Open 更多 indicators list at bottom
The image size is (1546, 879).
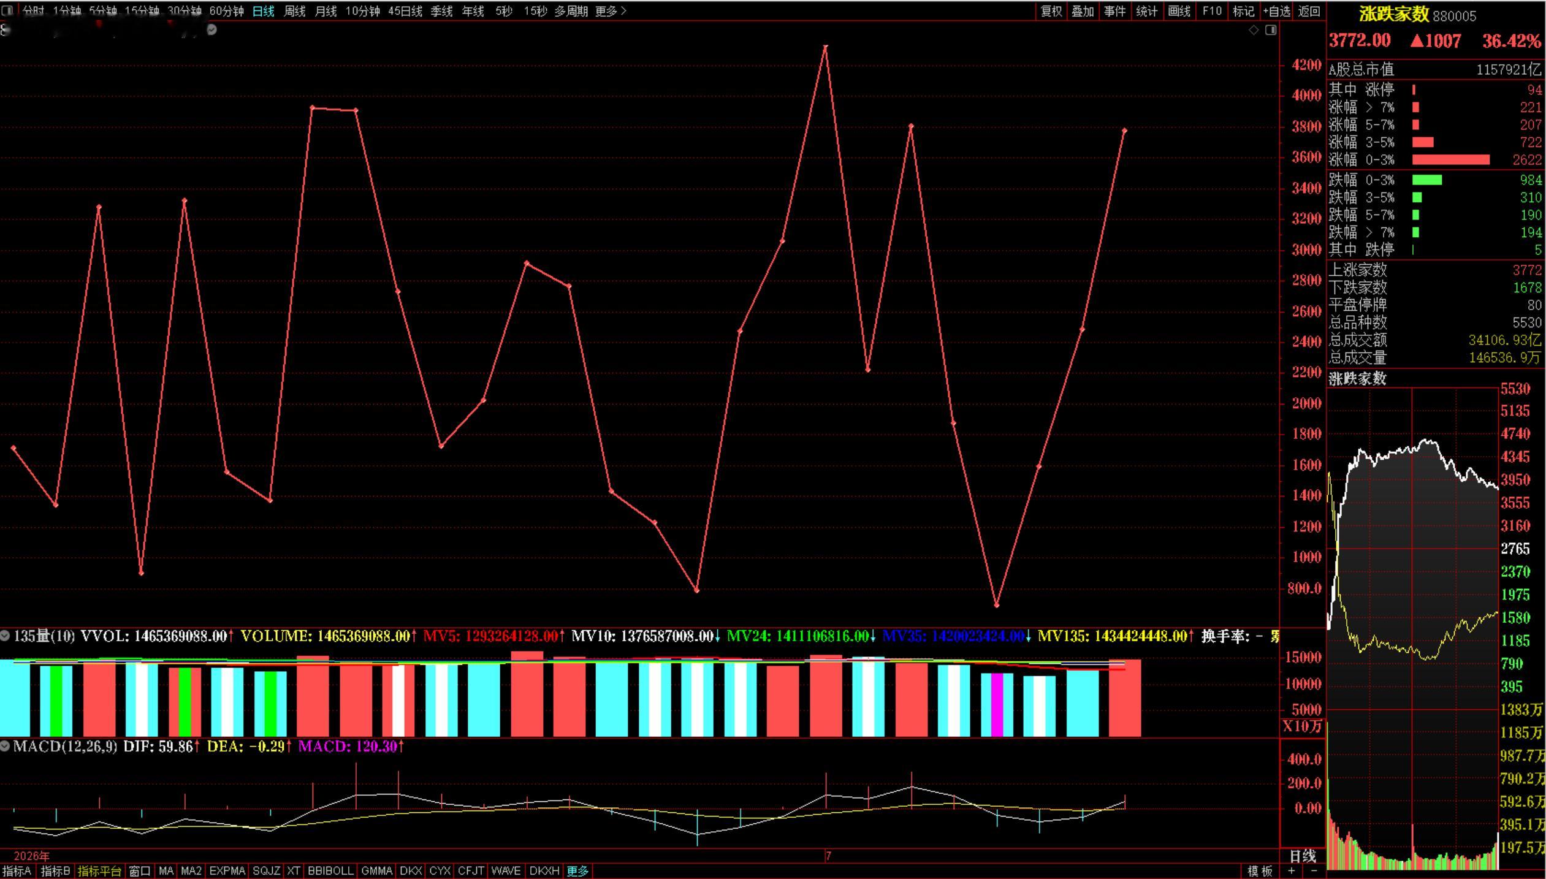click(x=577, y=871)
